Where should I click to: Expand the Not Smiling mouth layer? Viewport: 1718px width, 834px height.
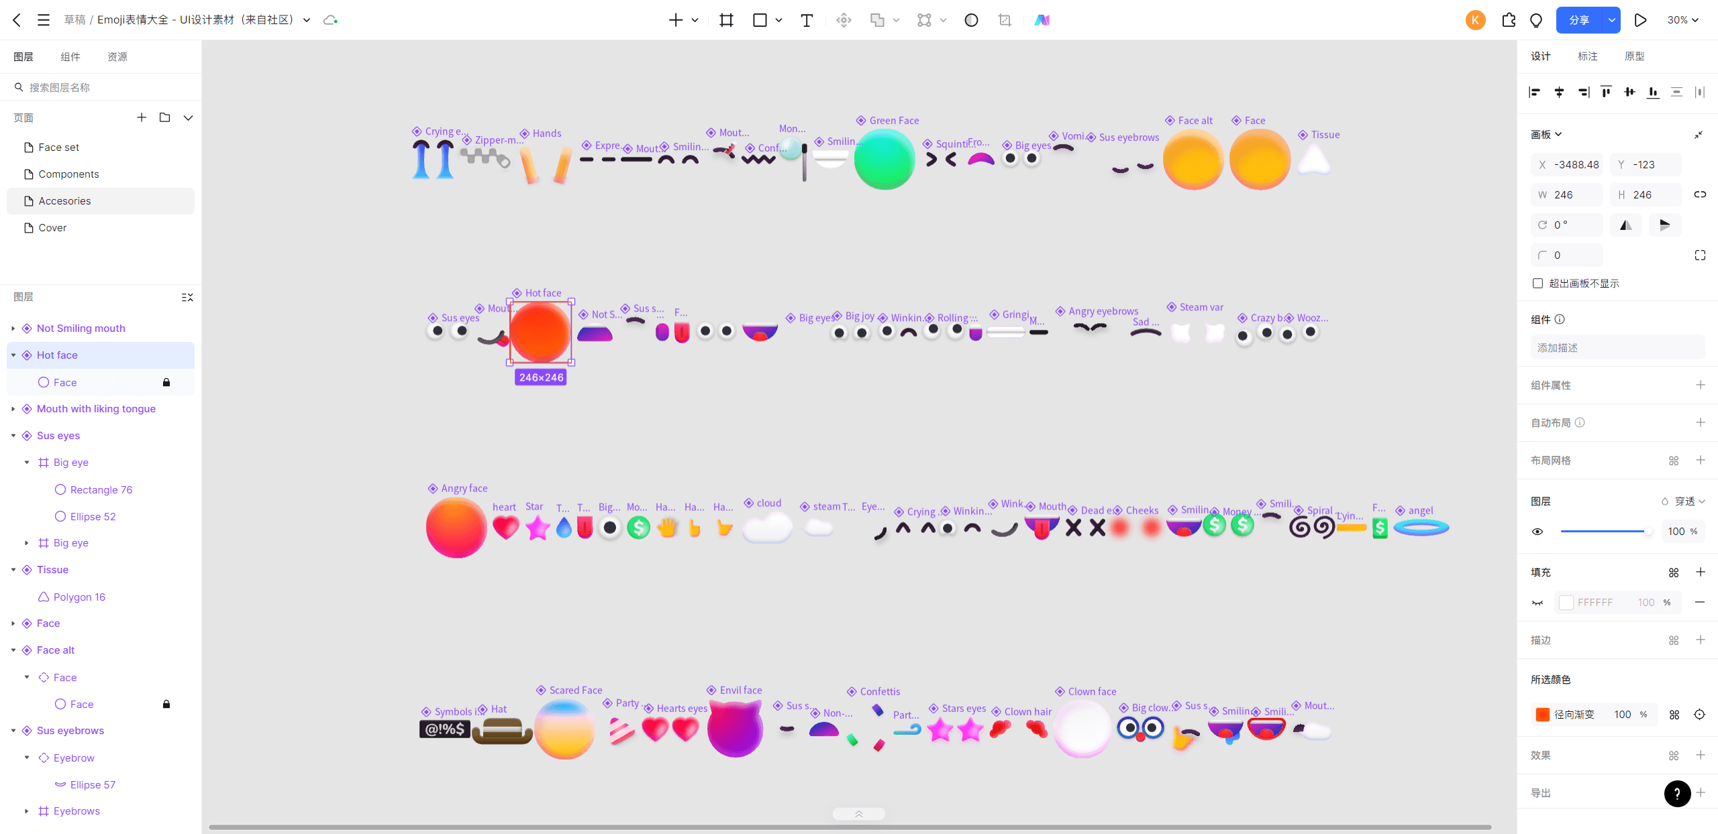[13, 329]
